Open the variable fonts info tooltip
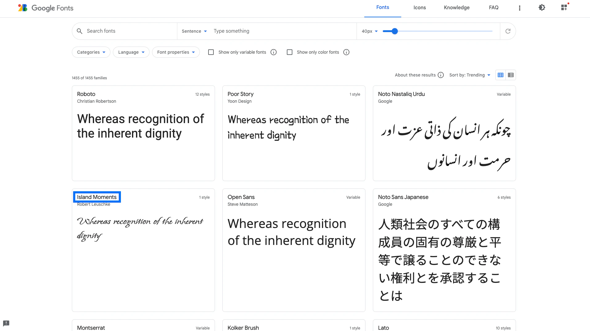 (273, 52)
